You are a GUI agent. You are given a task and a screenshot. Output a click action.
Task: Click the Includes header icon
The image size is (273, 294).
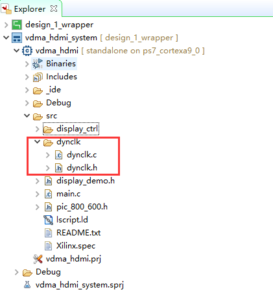(x=38, y=77)
